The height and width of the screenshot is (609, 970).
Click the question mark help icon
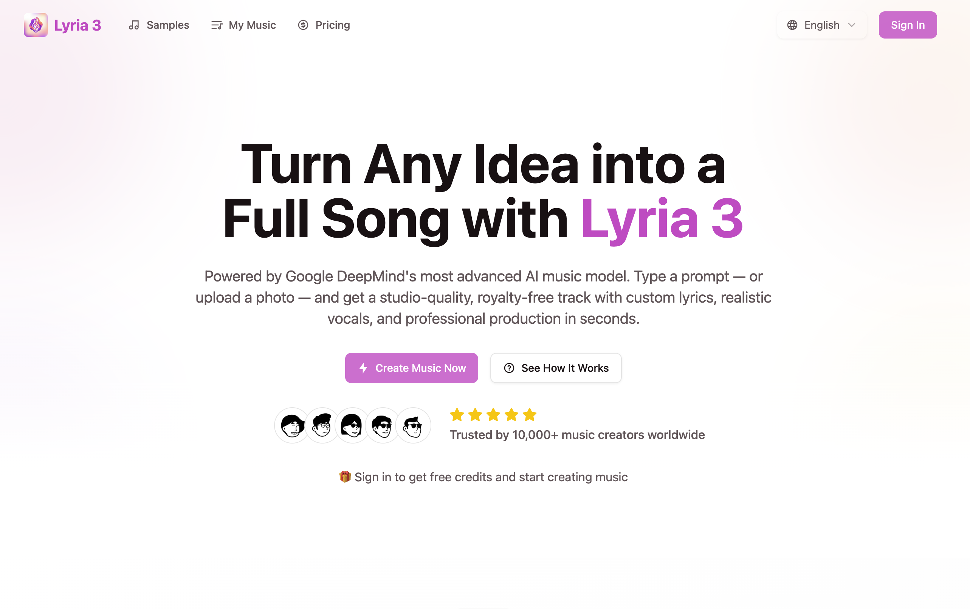click(x=509, y=368)
